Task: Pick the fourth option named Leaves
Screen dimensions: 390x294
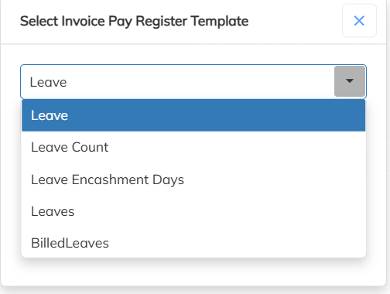Action: tap(193, 211)
